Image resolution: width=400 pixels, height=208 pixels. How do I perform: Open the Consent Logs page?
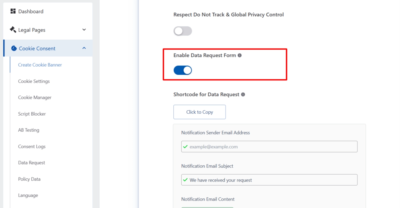(32, 146)
